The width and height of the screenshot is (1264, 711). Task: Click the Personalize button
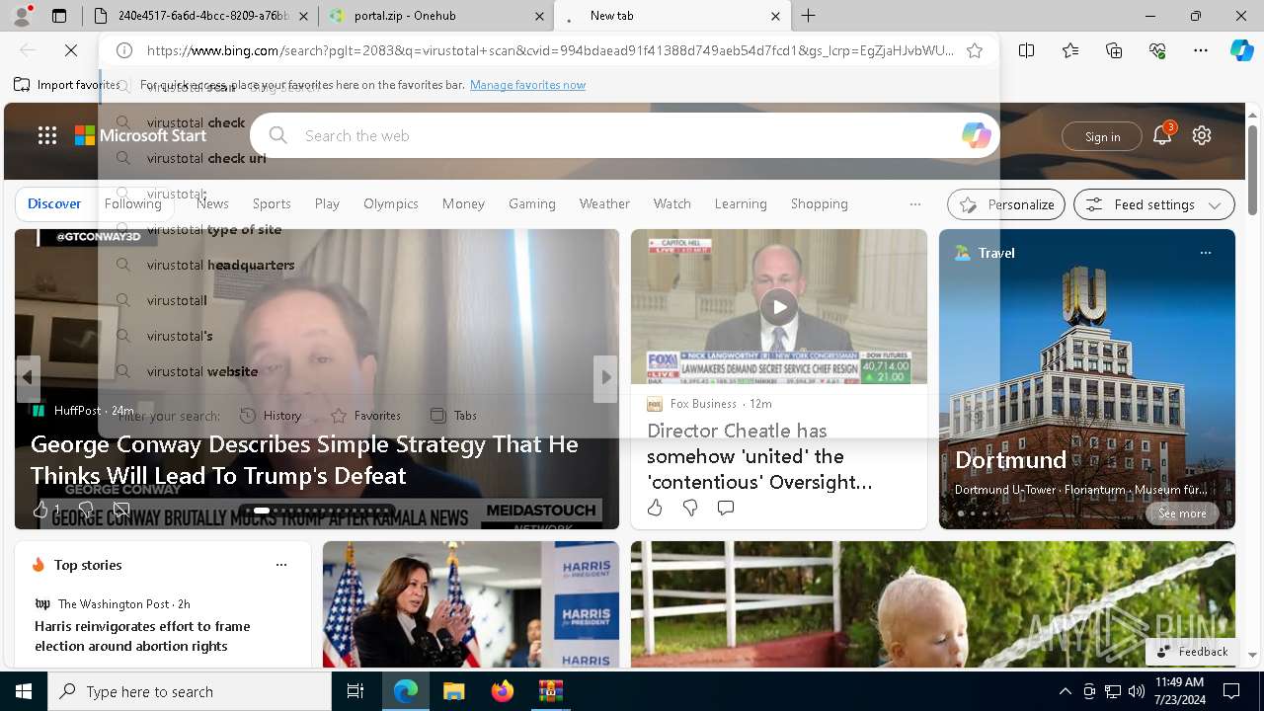point(1006,204)
